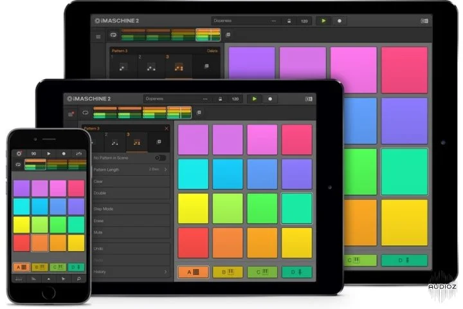Hit the large yellow pad on the back iPad
The image size is (463, 309).
coord(404,223)
